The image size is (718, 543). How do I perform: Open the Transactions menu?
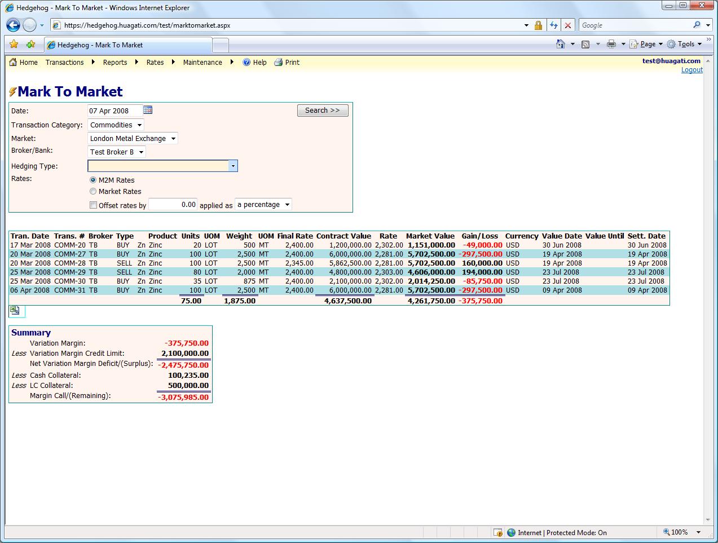click(x=64, y=63)
